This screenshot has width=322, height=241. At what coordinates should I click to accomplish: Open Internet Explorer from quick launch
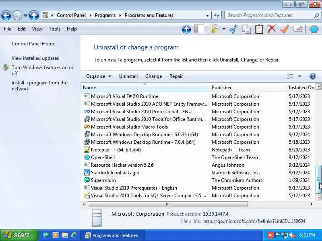pyautogui.click(x=74, y=235)
